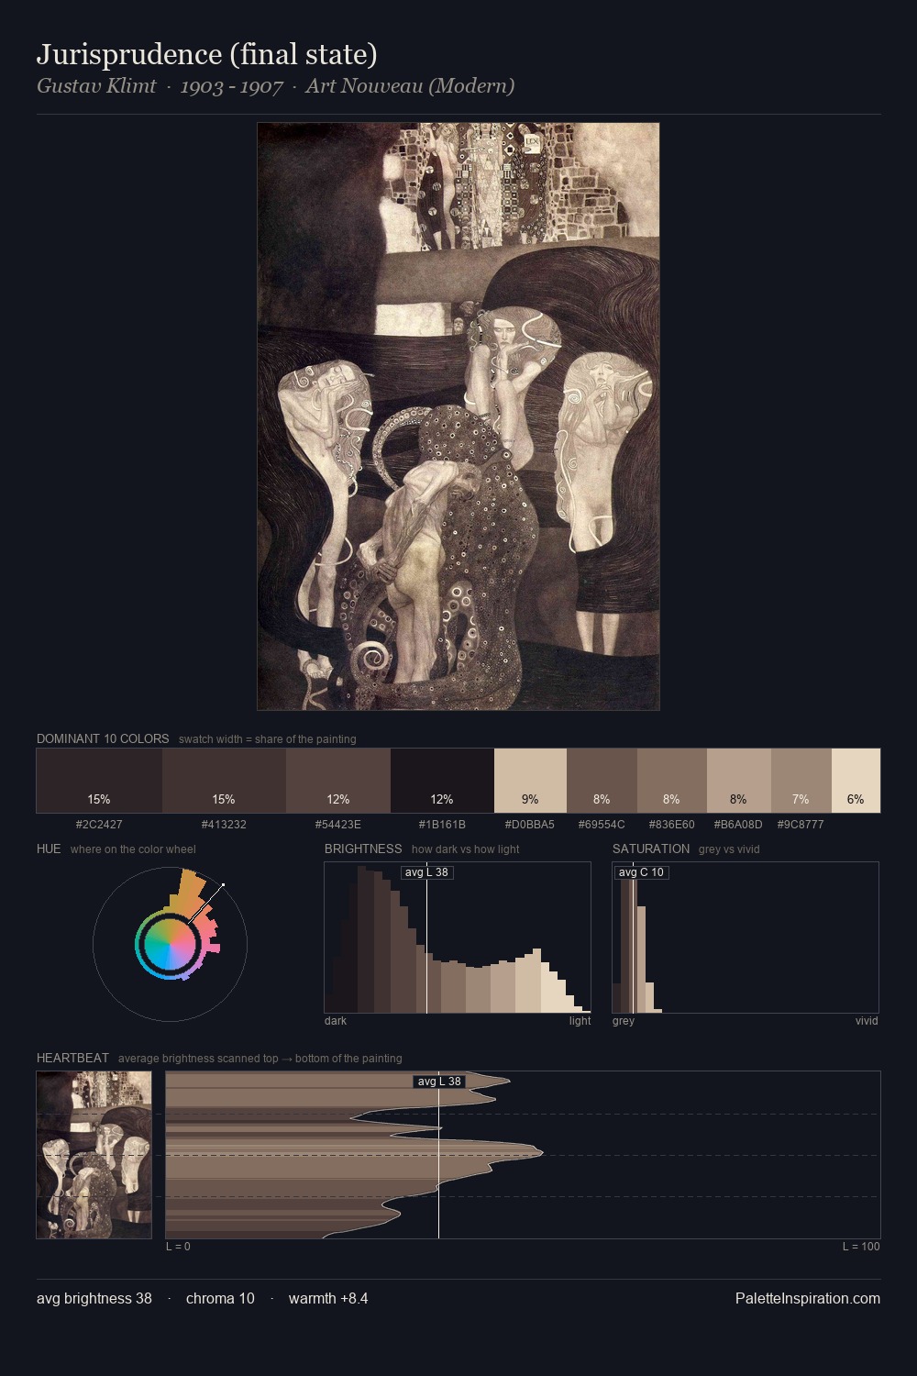Viewport: 917px width, 1376px height.
Task: Click the artist name 'Gustav Klimt'
Action: (96, 86)
